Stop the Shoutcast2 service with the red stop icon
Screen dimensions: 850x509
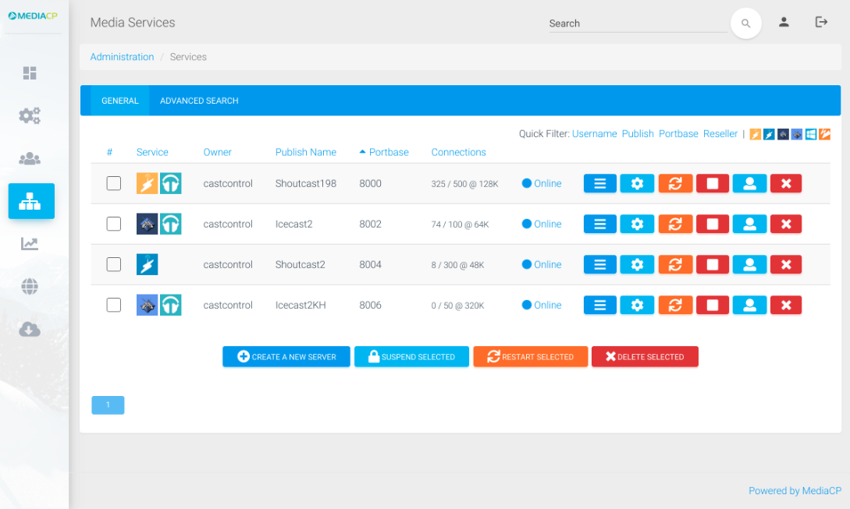coord(712,264)
